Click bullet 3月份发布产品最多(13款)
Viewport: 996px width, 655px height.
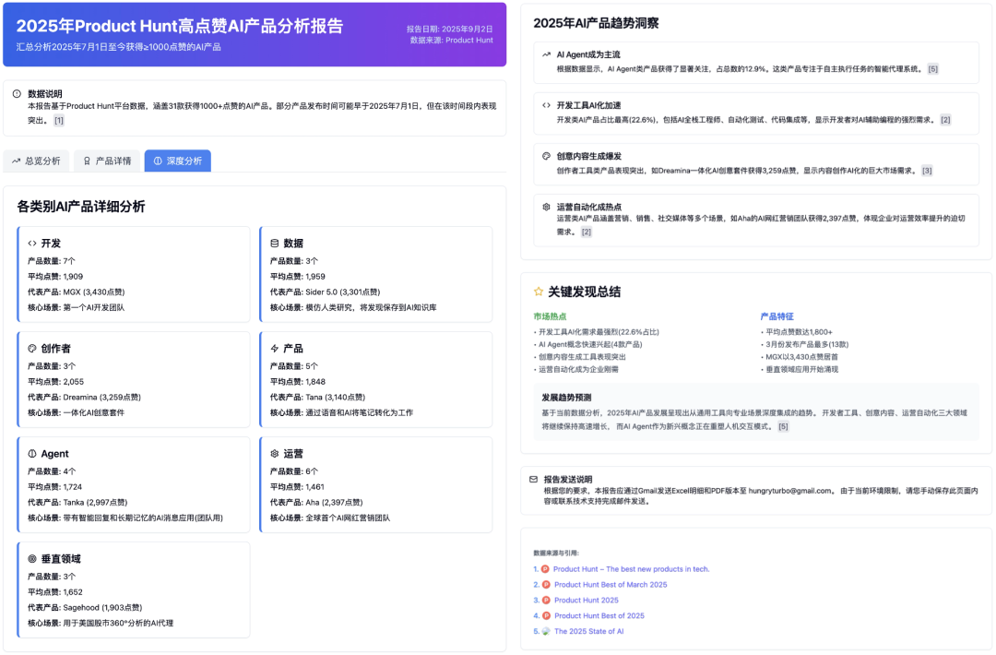point(804,344)
